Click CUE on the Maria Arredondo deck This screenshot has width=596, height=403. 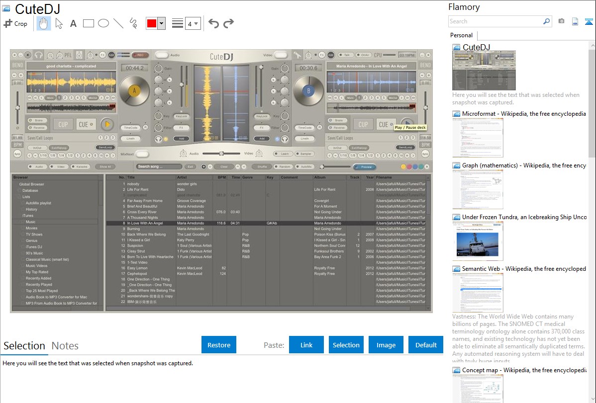386,124
